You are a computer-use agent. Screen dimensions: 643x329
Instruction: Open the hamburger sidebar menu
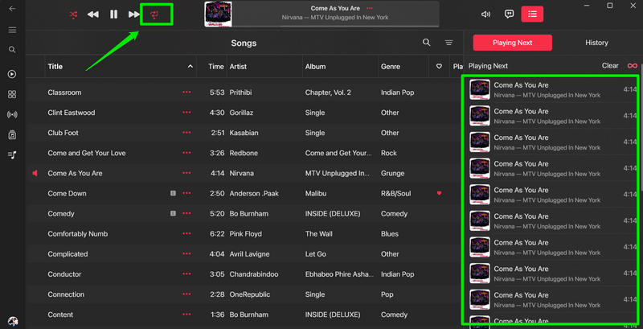(x=12, y=30)
